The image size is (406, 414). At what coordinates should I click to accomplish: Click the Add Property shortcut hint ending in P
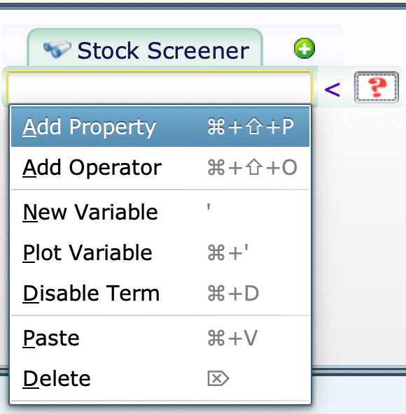coord(251,127)
